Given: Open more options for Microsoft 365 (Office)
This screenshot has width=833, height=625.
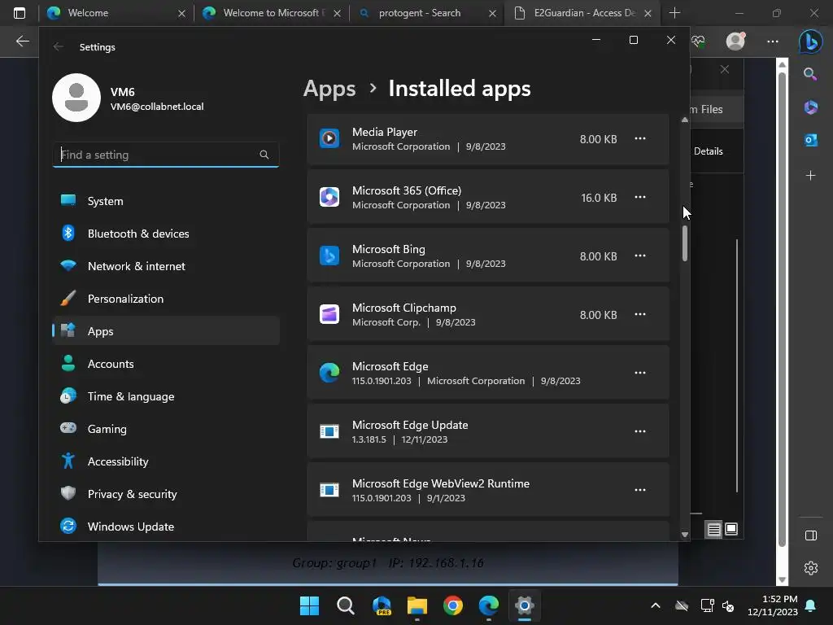Looking at the screenshot, I should coord(640,197).
